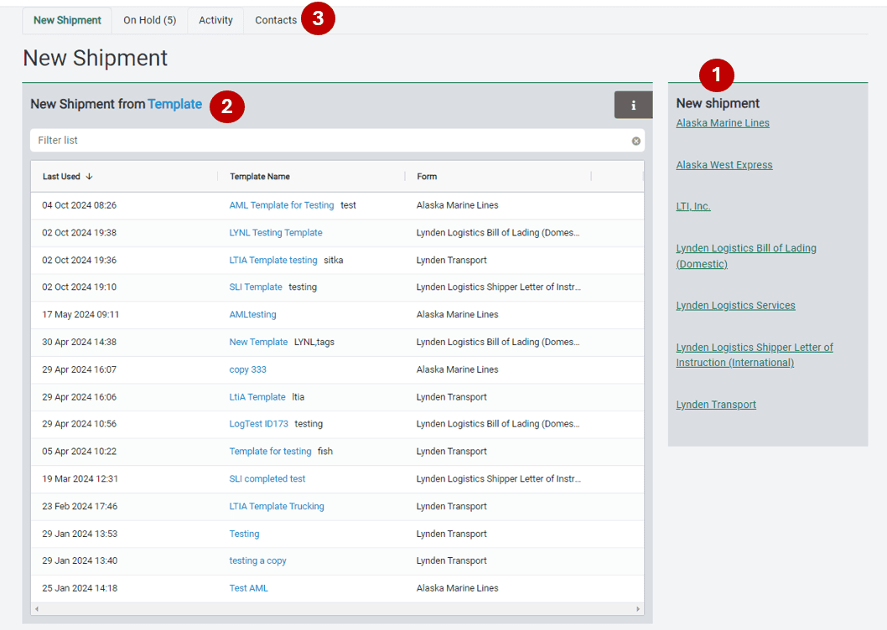Switch to the New Shipment tab
Image resolution: width=887 pixels, height=630 pixels.
pos(67,20)
